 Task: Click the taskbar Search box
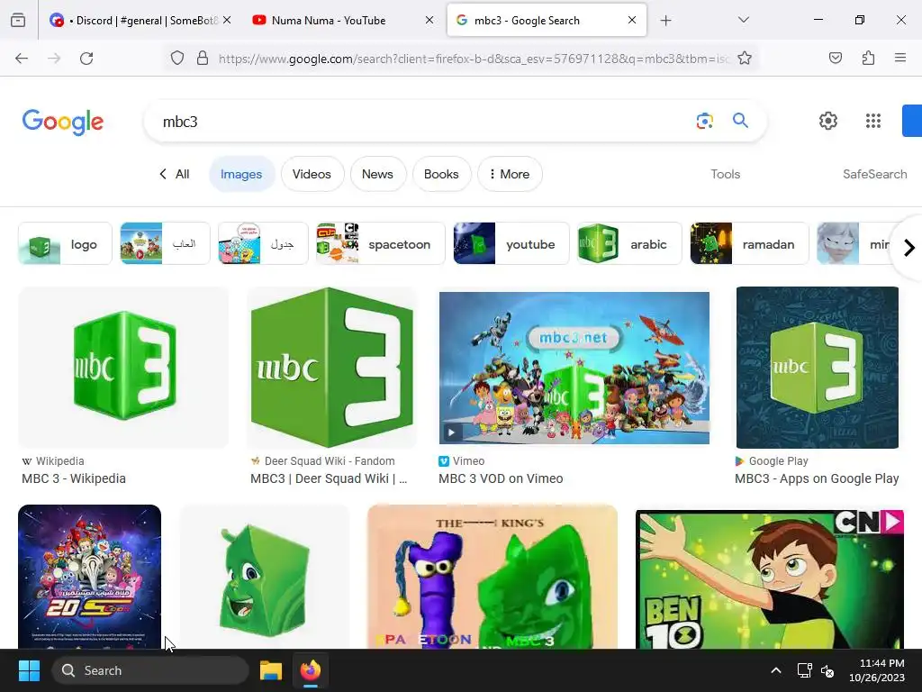150,670
